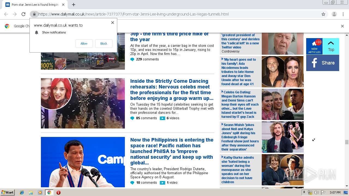Open the Chrome three-dot menu
The image size is (349, 196).
tap(343, 14)
